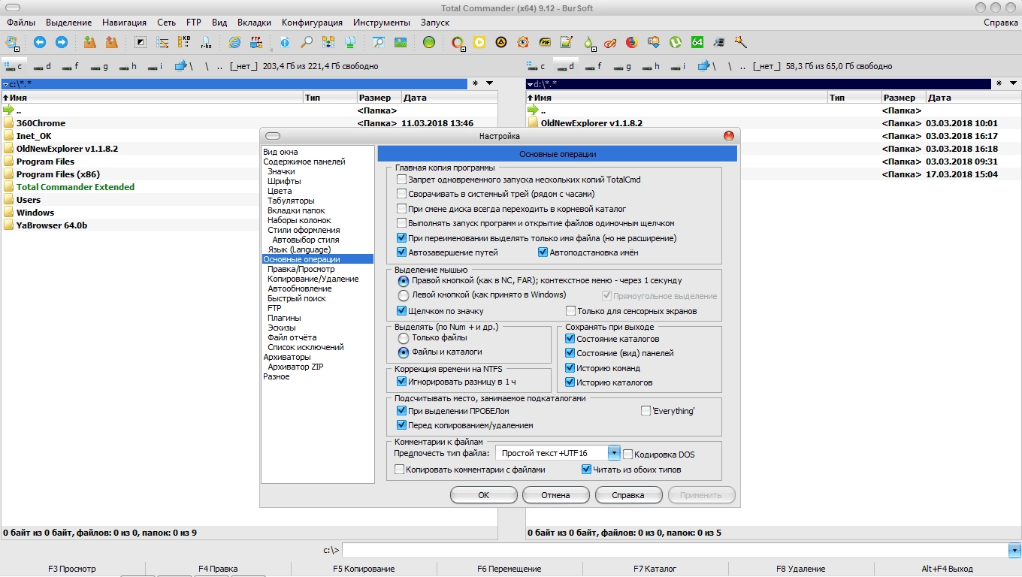Viewport: 1022px width, 577px height.
Task: Open the Справка menu at right
Action: [x=1001, y=23]
